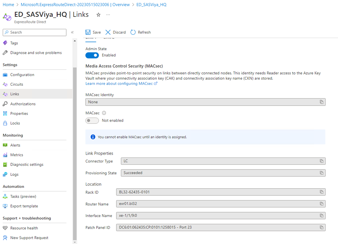This screenshot has height=244, width=338.
Task: Copy the Connector Type value
Action: 321,161
